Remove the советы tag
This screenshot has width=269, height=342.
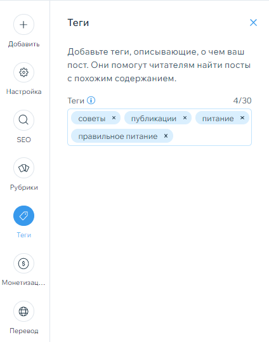(114, 118)
